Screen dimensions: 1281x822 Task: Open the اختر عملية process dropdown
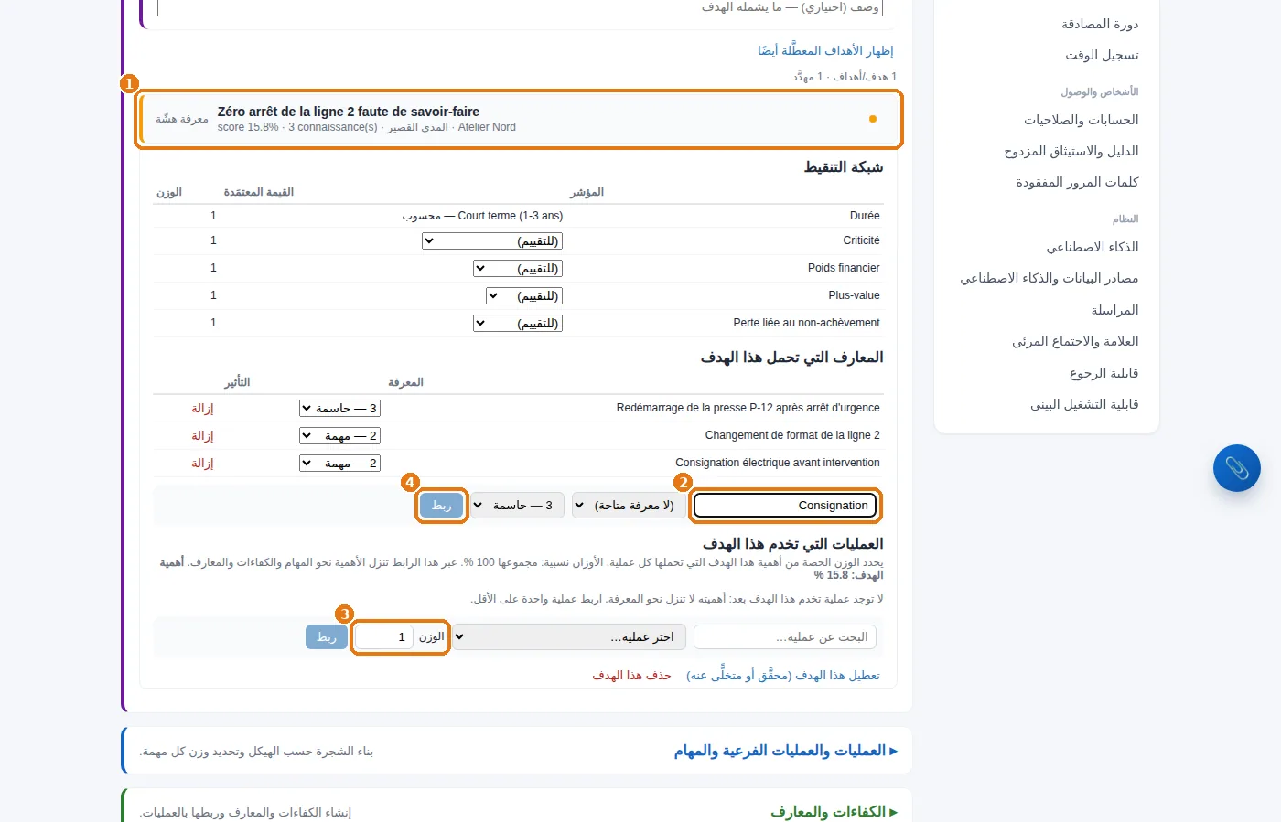point(568,637)
